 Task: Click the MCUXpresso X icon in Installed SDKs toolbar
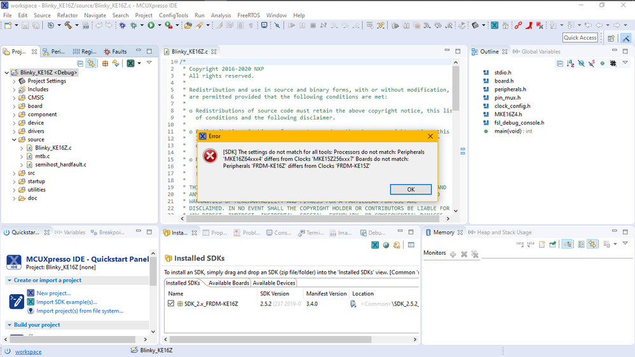[x=375, y=245]
